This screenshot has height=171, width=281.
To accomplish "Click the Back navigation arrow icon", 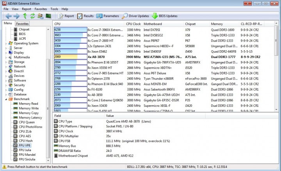I will (9, 16).
